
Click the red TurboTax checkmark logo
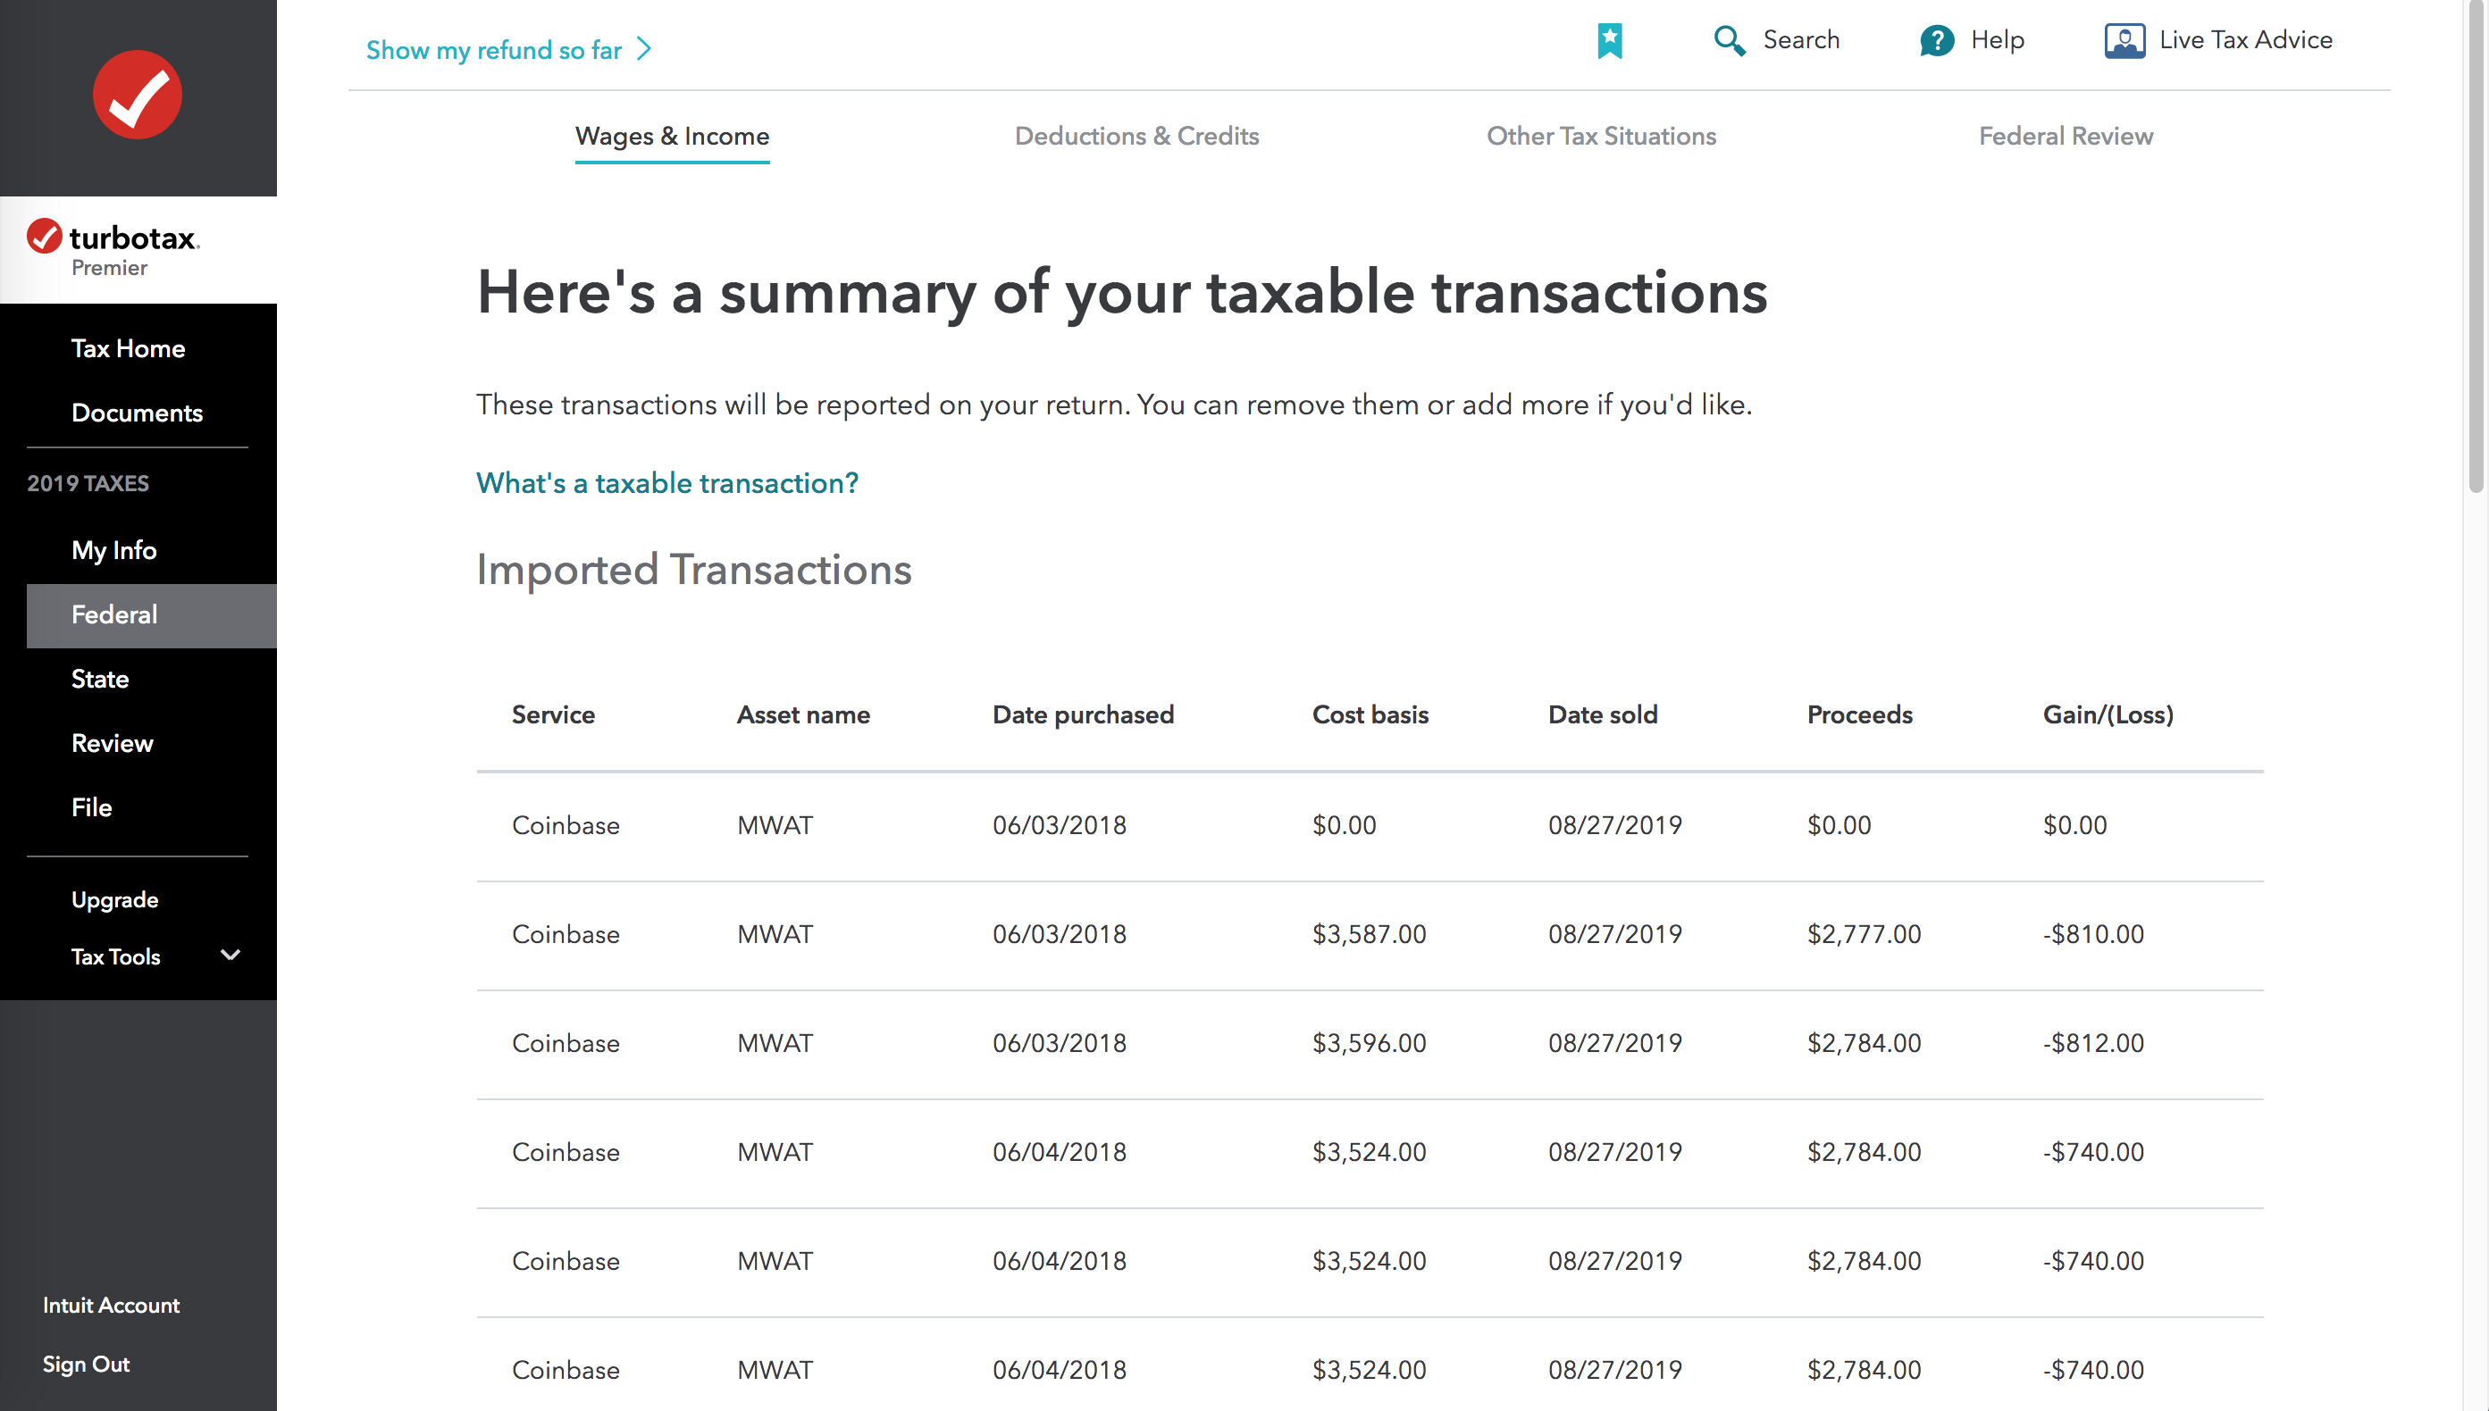click(138, 94)
